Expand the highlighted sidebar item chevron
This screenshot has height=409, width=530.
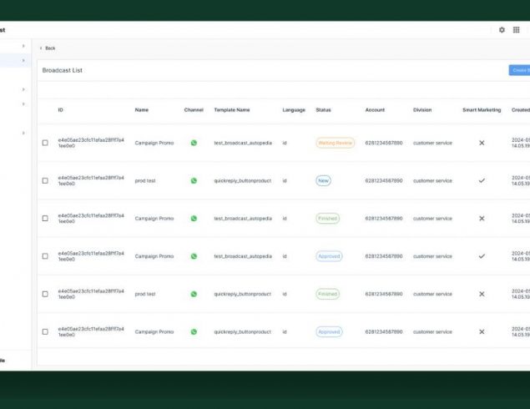point(23,60)
